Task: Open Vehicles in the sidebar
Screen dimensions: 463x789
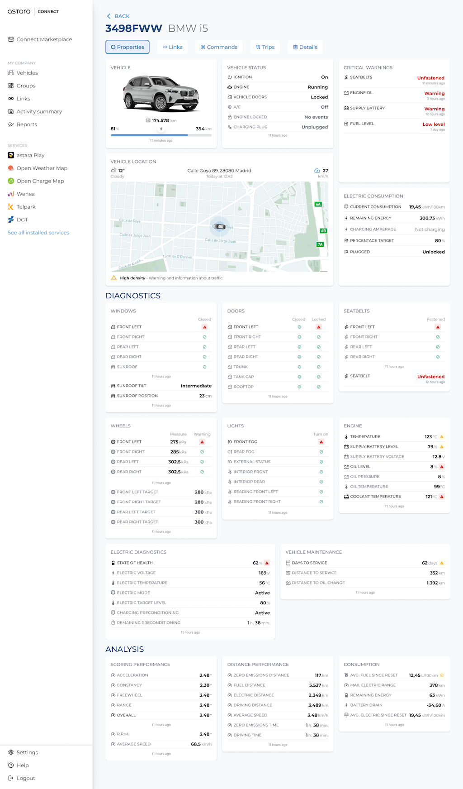Action: [x=23, y=73]
